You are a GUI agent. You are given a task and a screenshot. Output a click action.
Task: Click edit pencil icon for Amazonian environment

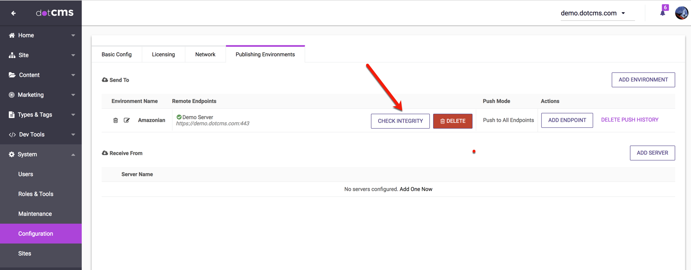(x=127, y=120)
